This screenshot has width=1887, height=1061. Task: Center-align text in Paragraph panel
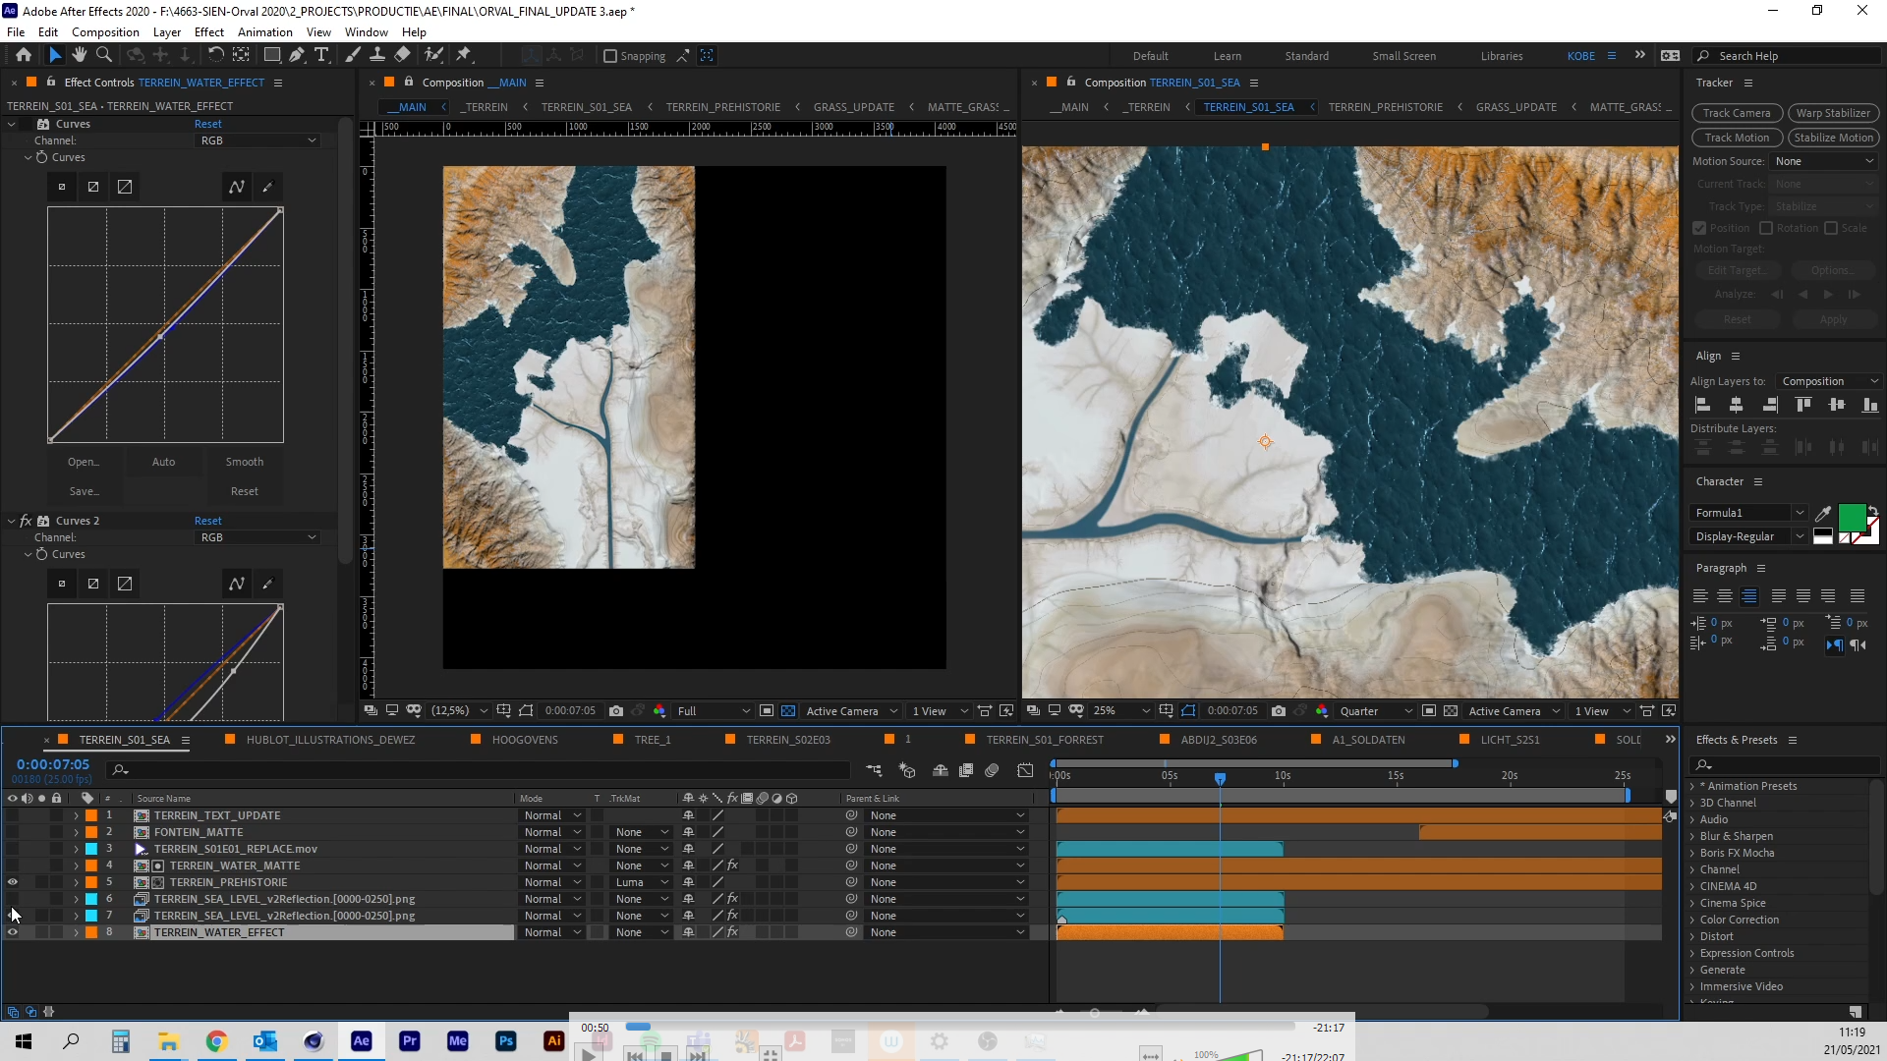(1725, 596)
